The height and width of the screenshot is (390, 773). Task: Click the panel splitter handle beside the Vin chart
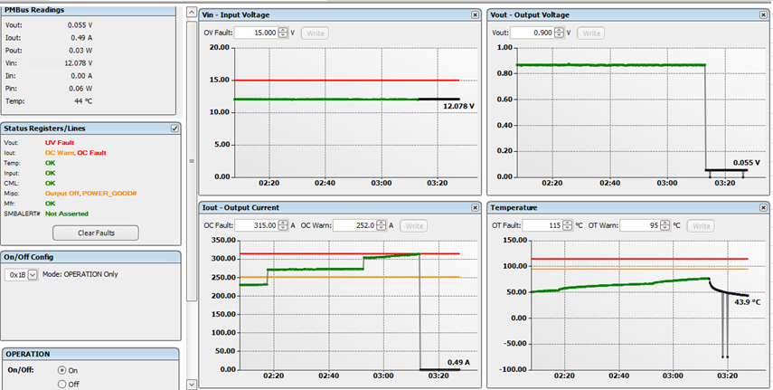191,162
